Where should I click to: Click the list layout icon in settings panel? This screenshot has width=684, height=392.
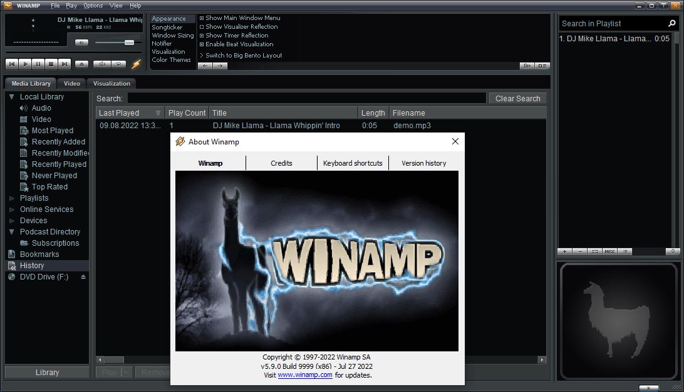pos(542,66)
